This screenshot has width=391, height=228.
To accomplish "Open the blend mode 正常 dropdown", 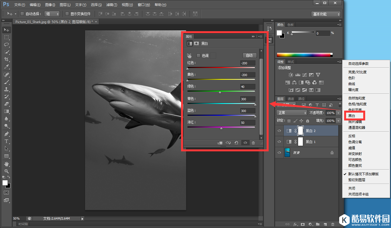I will (x=292, y=113).
